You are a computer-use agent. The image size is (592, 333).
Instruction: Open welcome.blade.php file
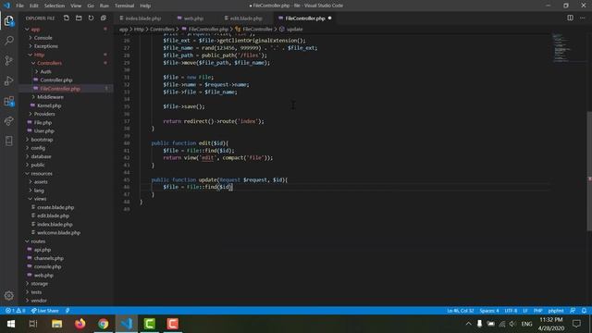pyautogui.click(x=58, y=232)
